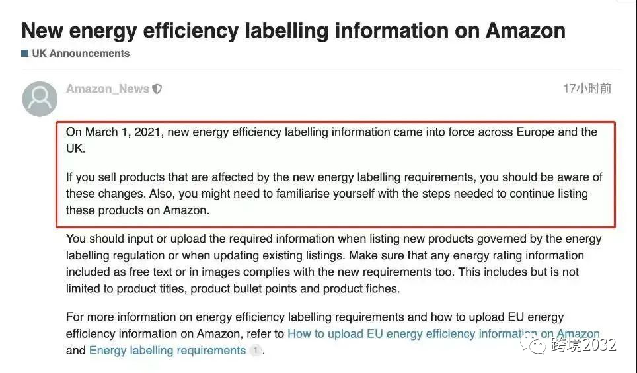Open 'How to upload EU energy efficiency information' link
The height and width of the screenshot is (373, 637).
pos(443,334)
